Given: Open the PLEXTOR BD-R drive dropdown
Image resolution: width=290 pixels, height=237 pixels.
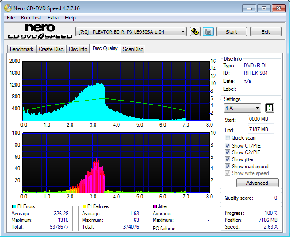Looking at the screenshot, I should [131, 32].
